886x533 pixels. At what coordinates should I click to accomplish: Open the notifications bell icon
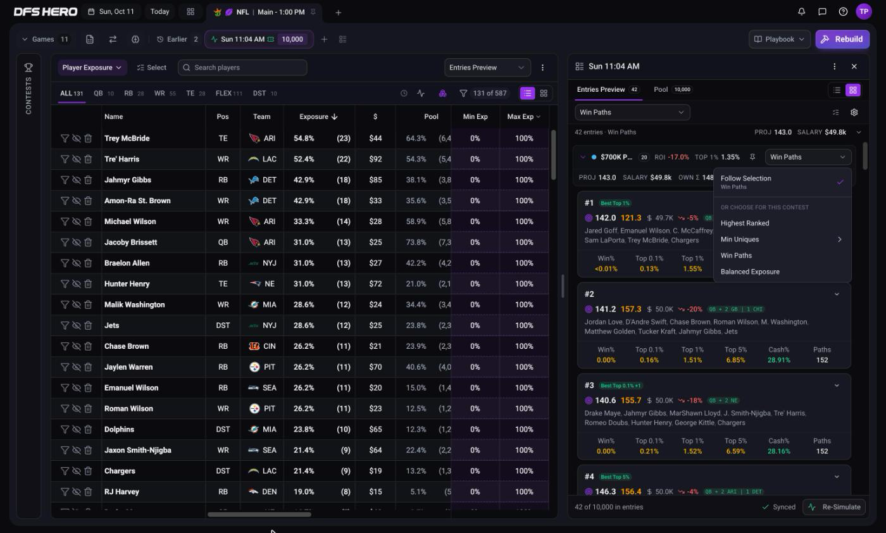802,11
